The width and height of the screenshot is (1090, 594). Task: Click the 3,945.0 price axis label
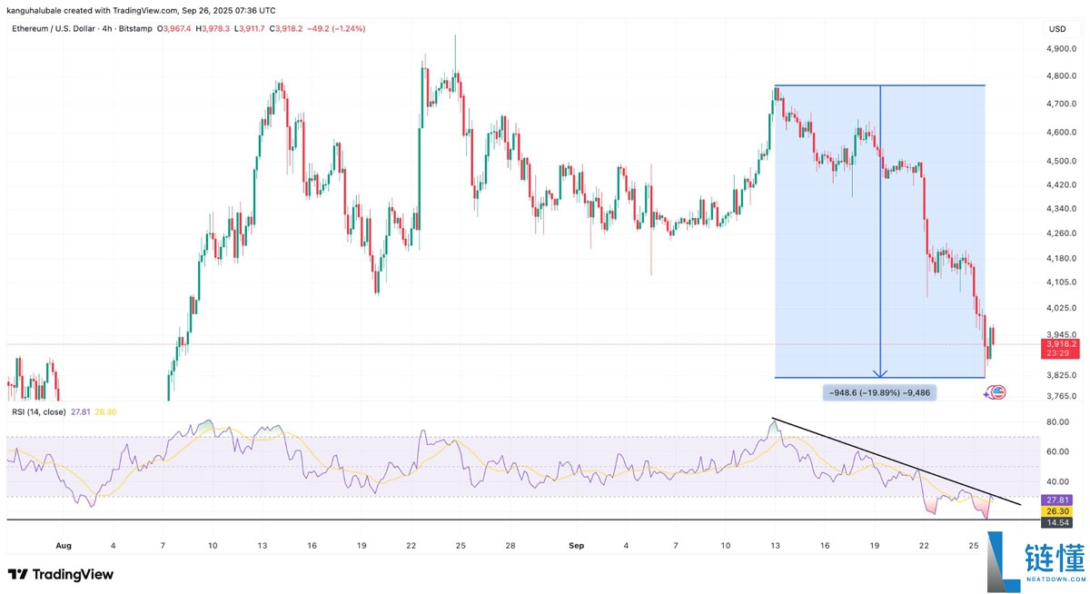1061,334
